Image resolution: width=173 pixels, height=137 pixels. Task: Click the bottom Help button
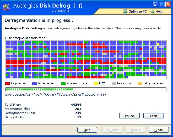click(x=87, y=130)
